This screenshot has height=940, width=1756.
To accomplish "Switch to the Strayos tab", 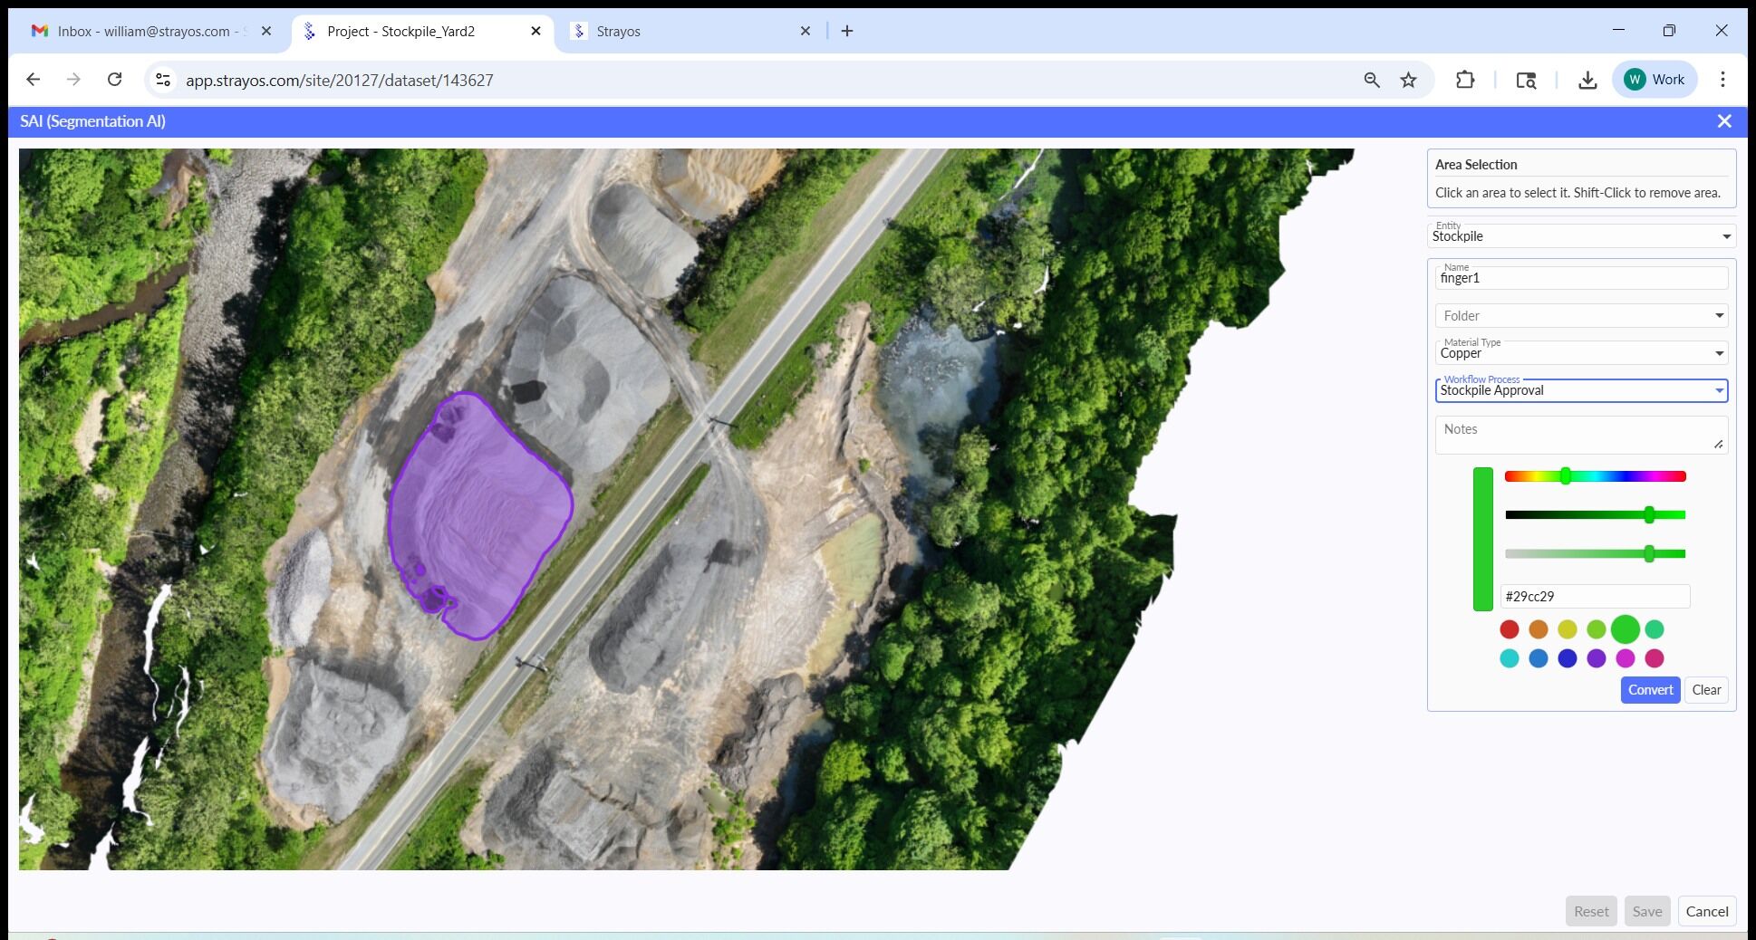I will tap(689, 31).
